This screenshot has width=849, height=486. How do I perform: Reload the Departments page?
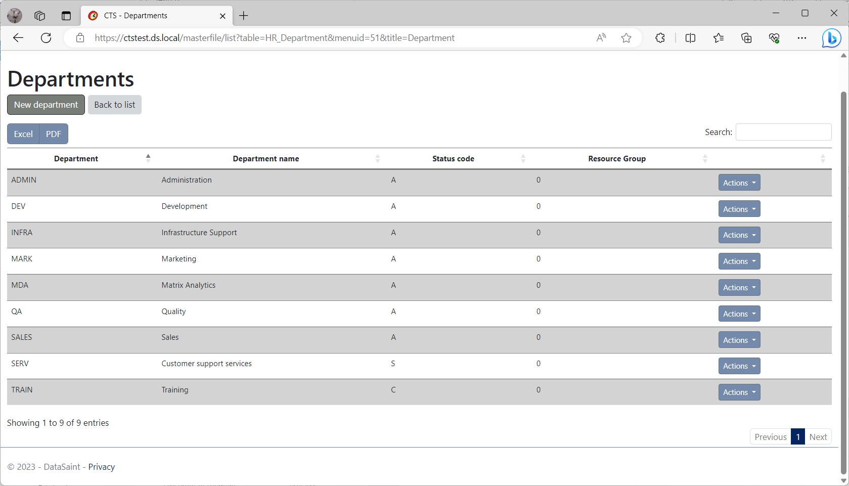click(46, 38)
